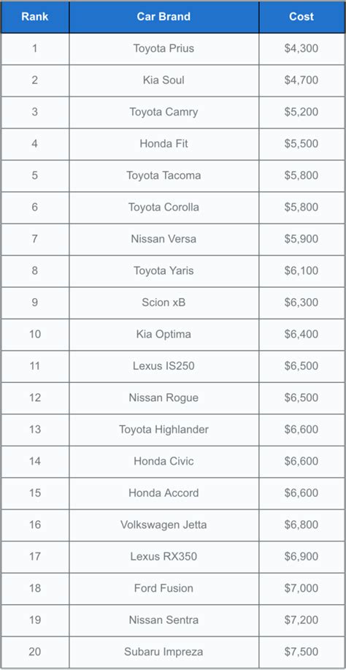Select the Kia Optima row name
Image resolution: width=346 pixels, height=670 pixels.
tap(164, 334)
